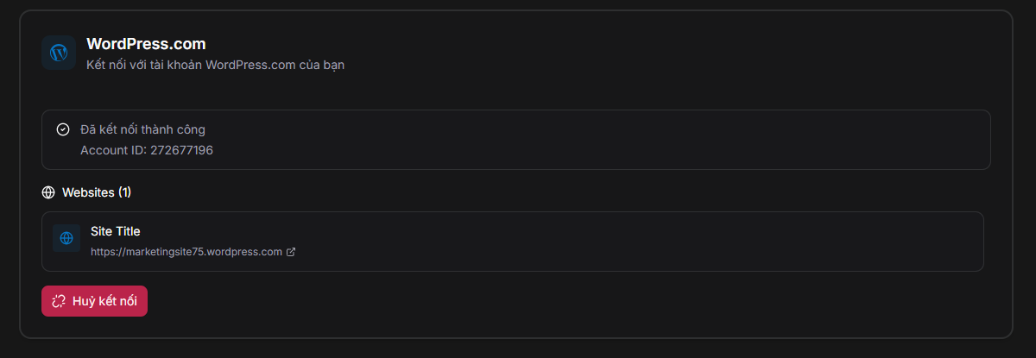Click the Kết nối với tài khoản subtitle
The width and height of the screenshot is (1036, 358).
(215, 65)
